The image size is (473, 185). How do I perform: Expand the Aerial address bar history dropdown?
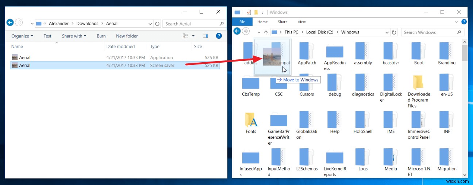tap(150, 24)
